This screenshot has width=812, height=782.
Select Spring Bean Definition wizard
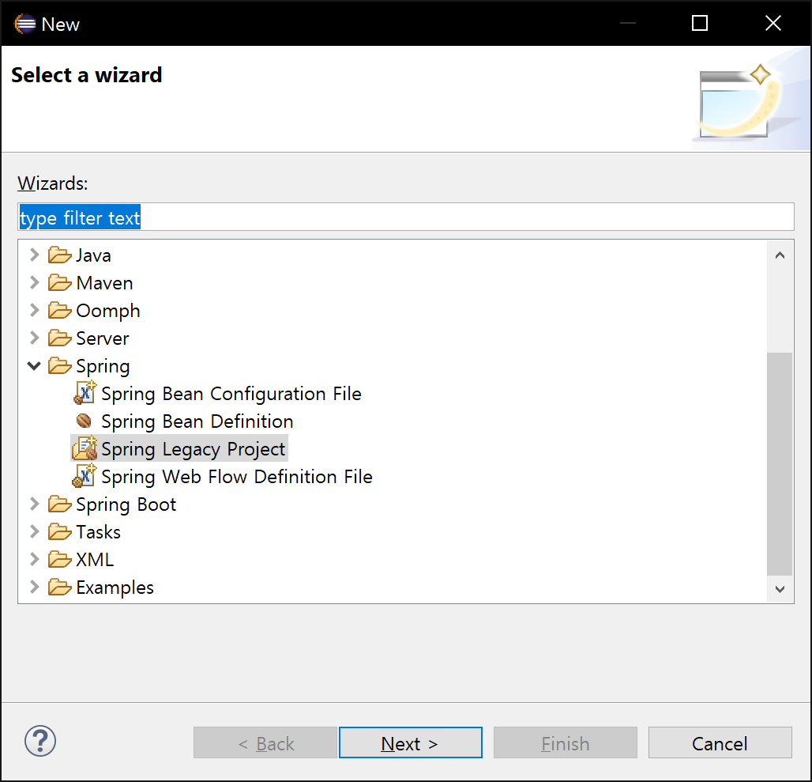197,421
